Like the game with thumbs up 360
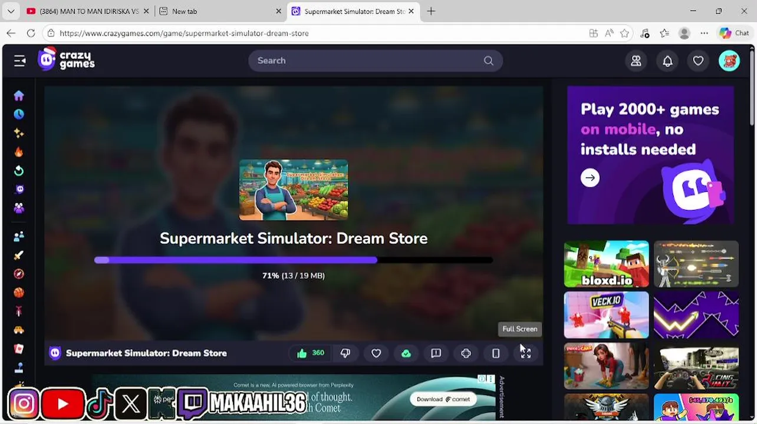The width and height of the screenshot is (757, 424). coord(311,353)
